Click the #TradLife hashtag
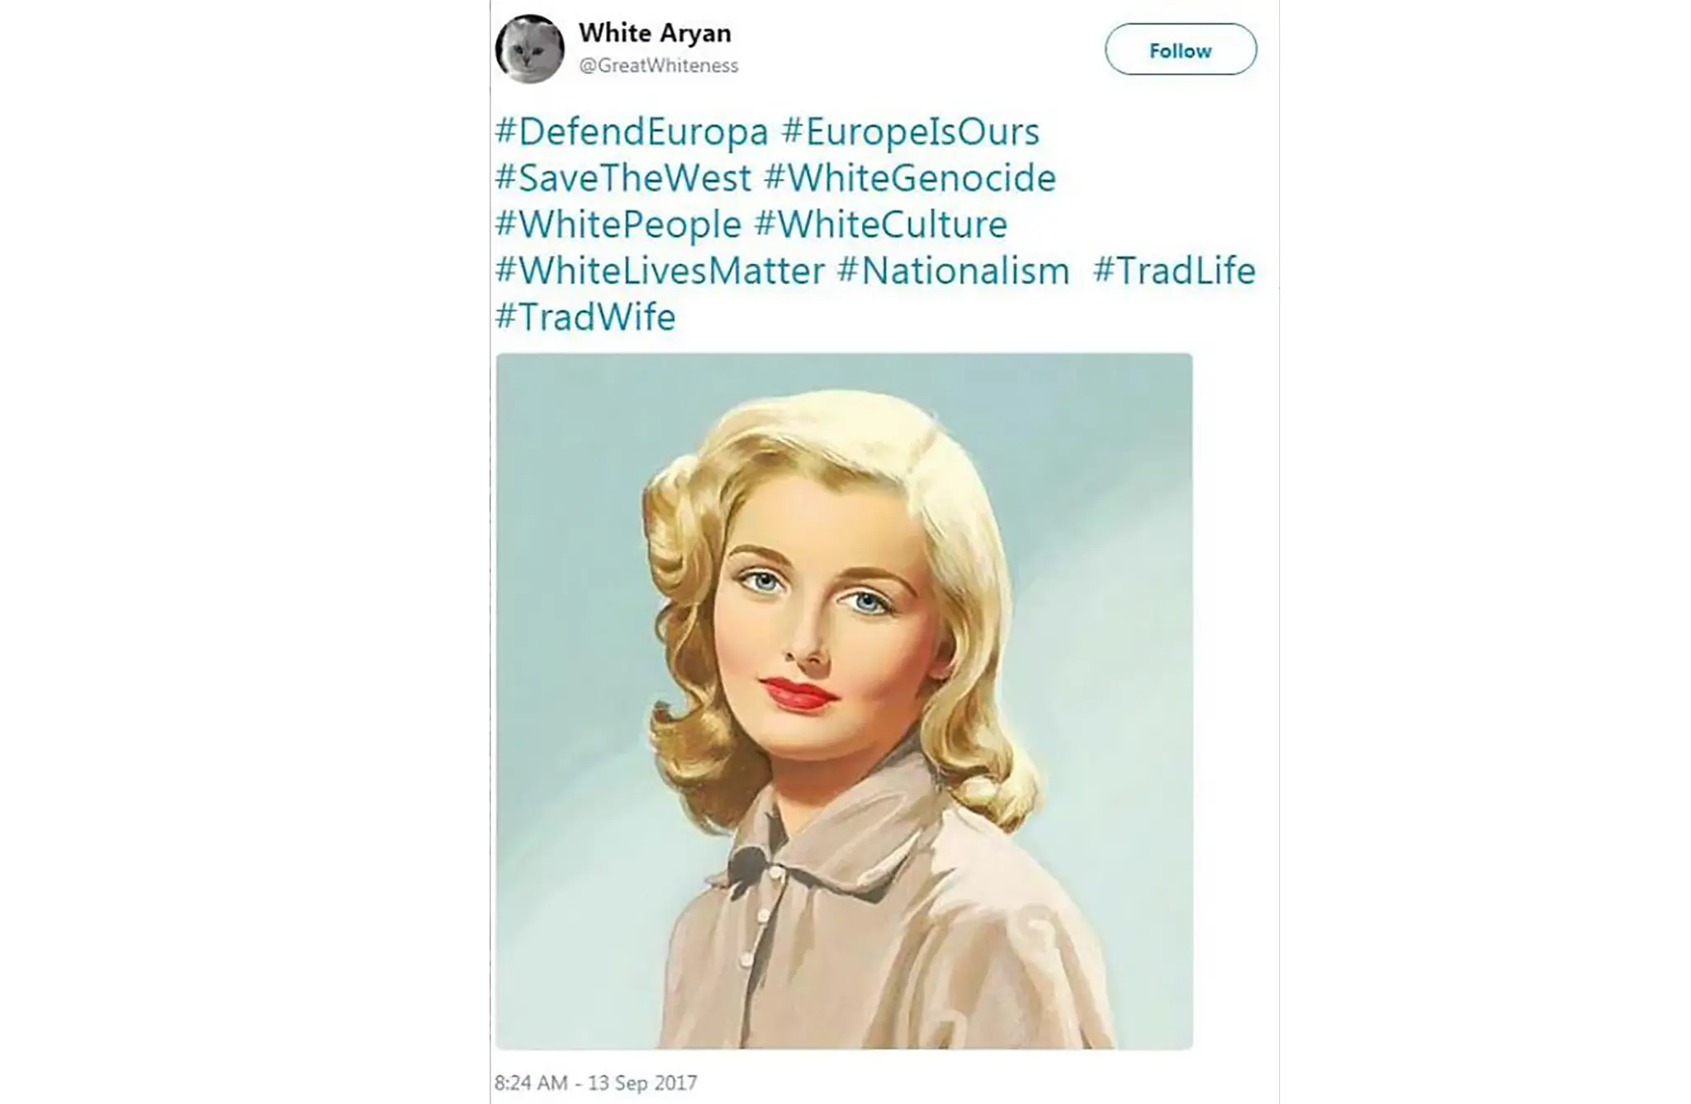Screen dimensions: 1691x1104 1174,271
